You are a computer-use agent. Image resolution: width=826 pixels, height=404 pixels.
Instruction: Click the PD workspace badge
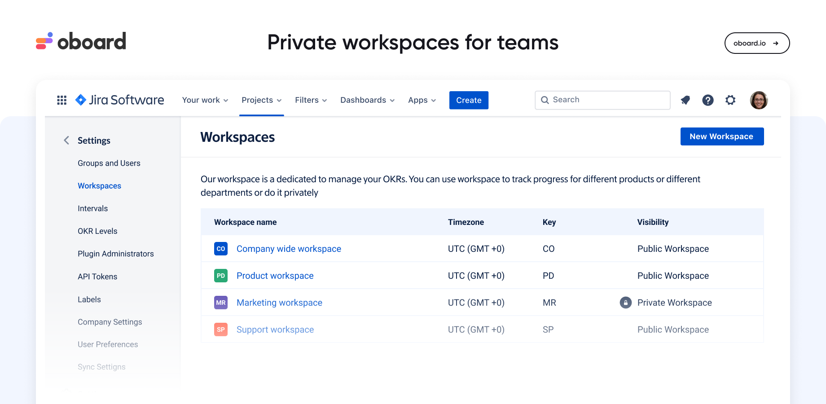click(x=221, y=276)
